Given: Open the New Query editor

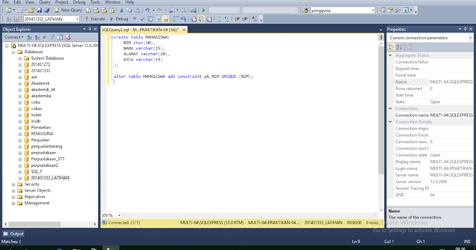Looking at the screenshot, I should tap(69, 10).
